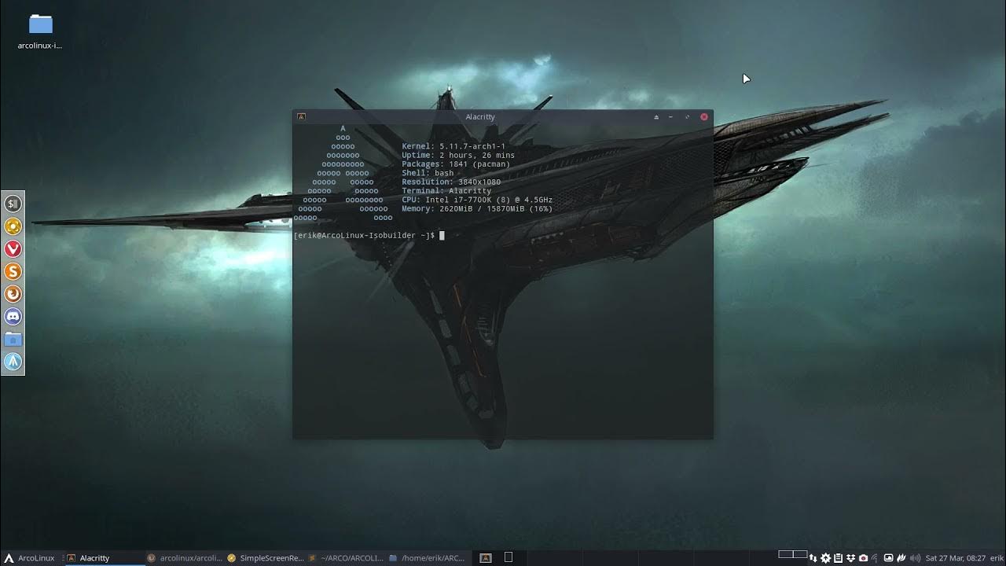Click the Uptime: 2 hours, 26 mins line
Screen dimensions: 1006x566
coord(458,155)
